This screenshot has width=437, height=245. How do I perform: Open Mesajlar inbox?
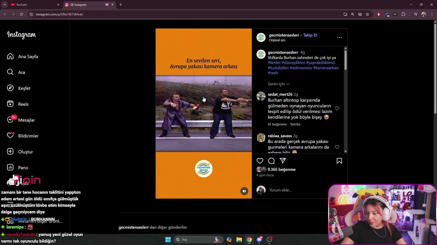pos(21,120)
